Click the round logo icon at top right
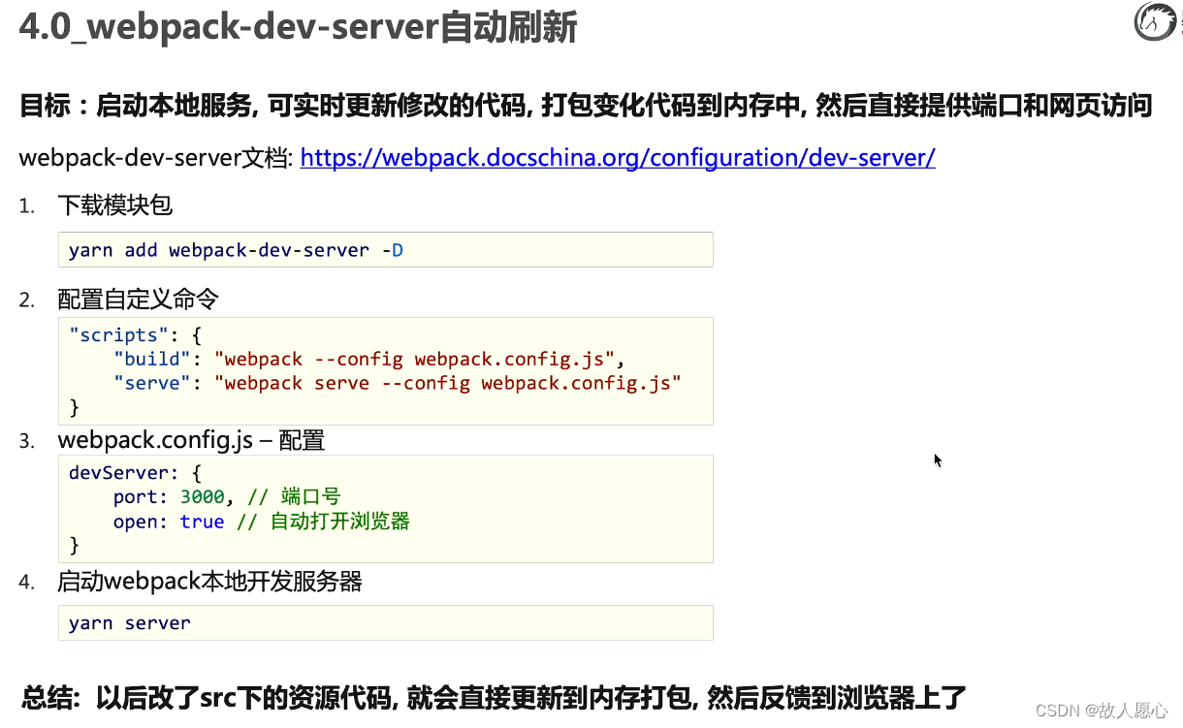 [1156, 21]
